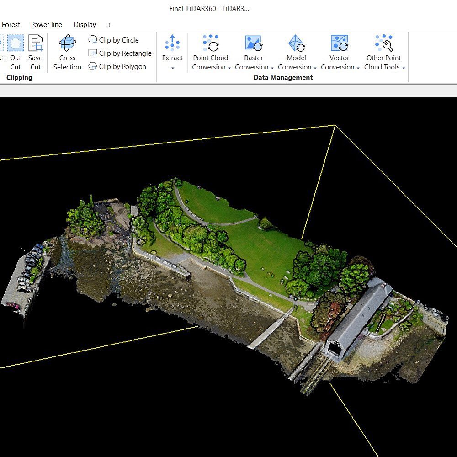457x457 pixels.
Task: Switch to the Display ribbon tab
Action: (x=85, y=25)
